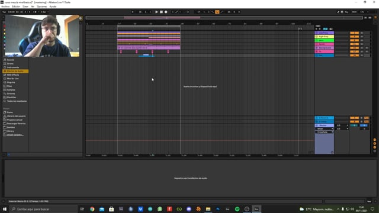Toggle the MIDI map mode switch

coord(354,12)
